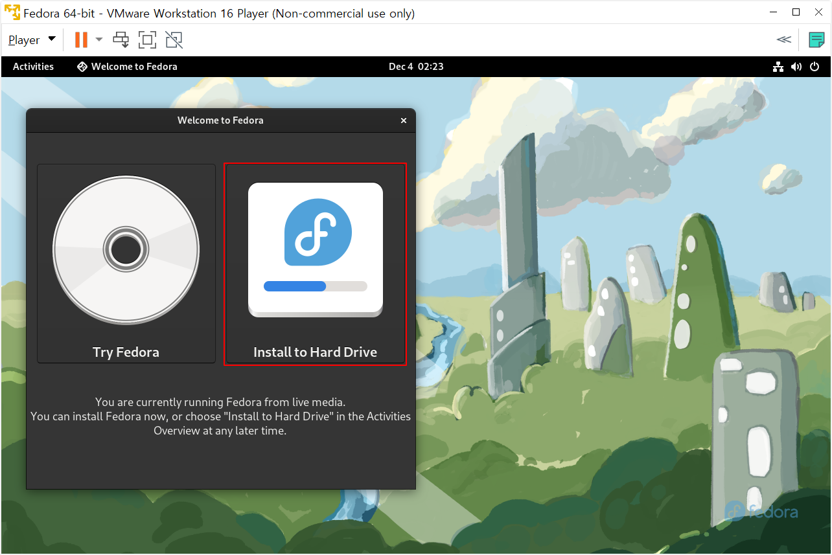Enter full screen mode
This screenshot has height=555, width=832.
(148, 40)
